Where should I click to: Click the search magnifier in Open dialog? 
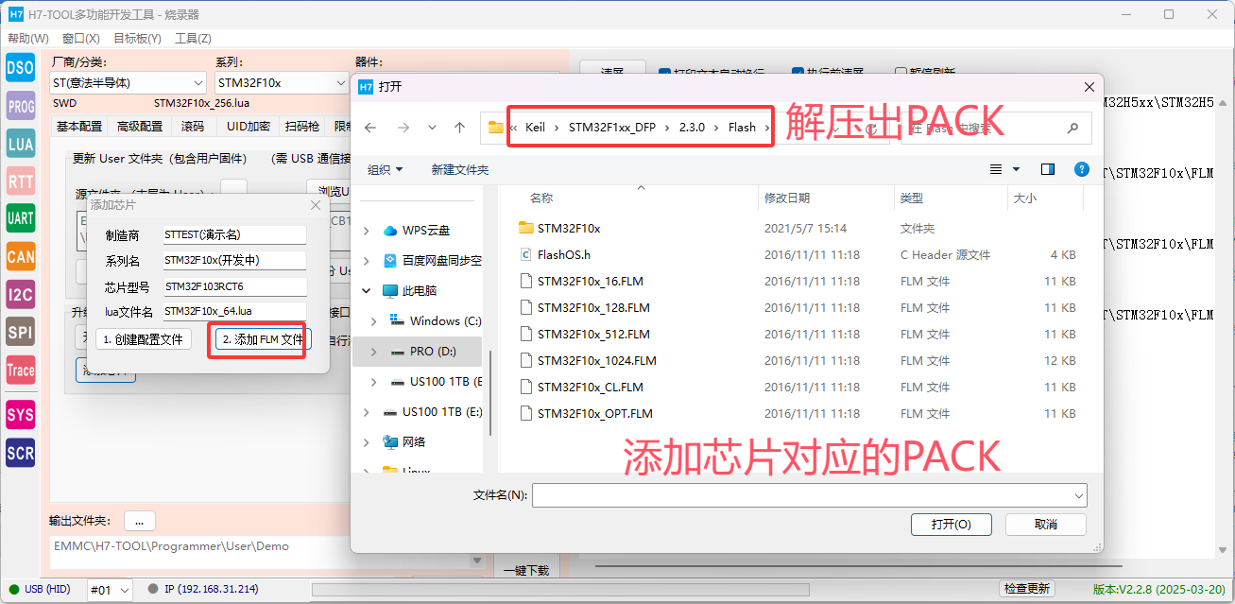(1072, 128)
